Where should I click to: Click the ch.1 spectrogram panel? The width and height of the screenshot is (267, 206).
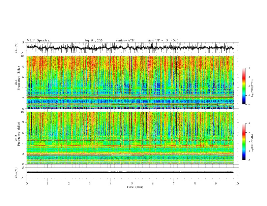130,82
